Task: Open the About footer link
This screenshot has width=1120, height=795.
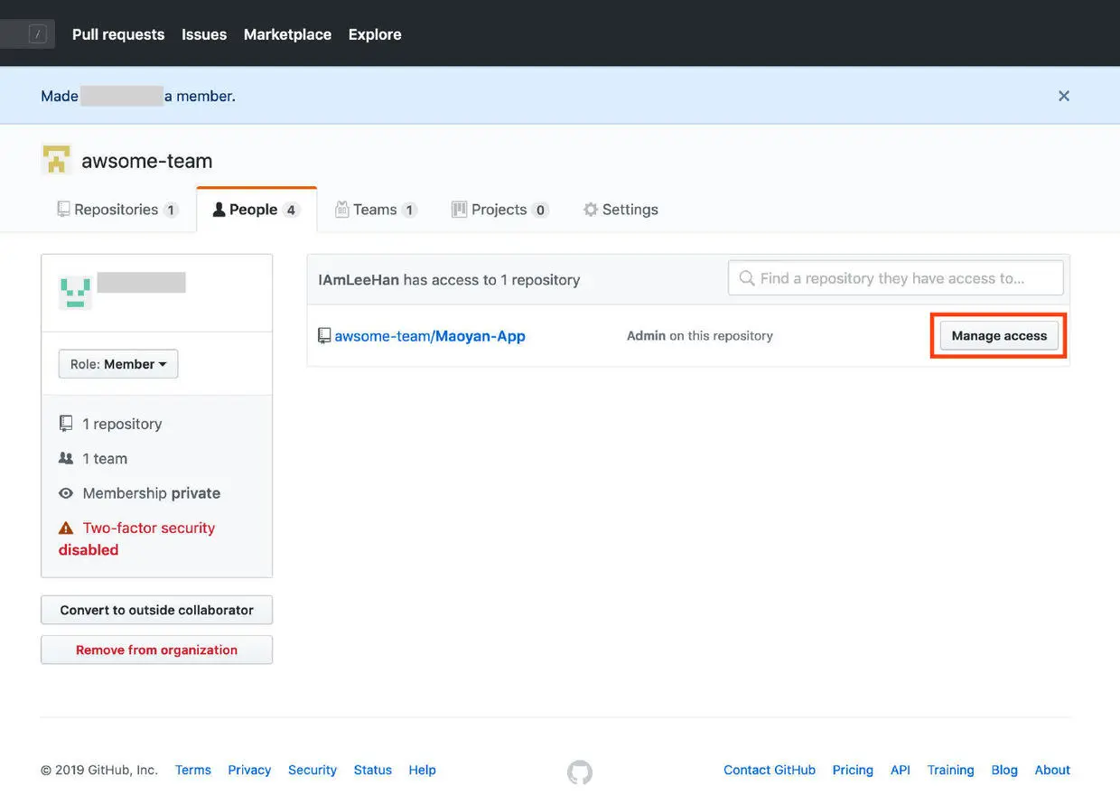Action: pos(1052,770)
